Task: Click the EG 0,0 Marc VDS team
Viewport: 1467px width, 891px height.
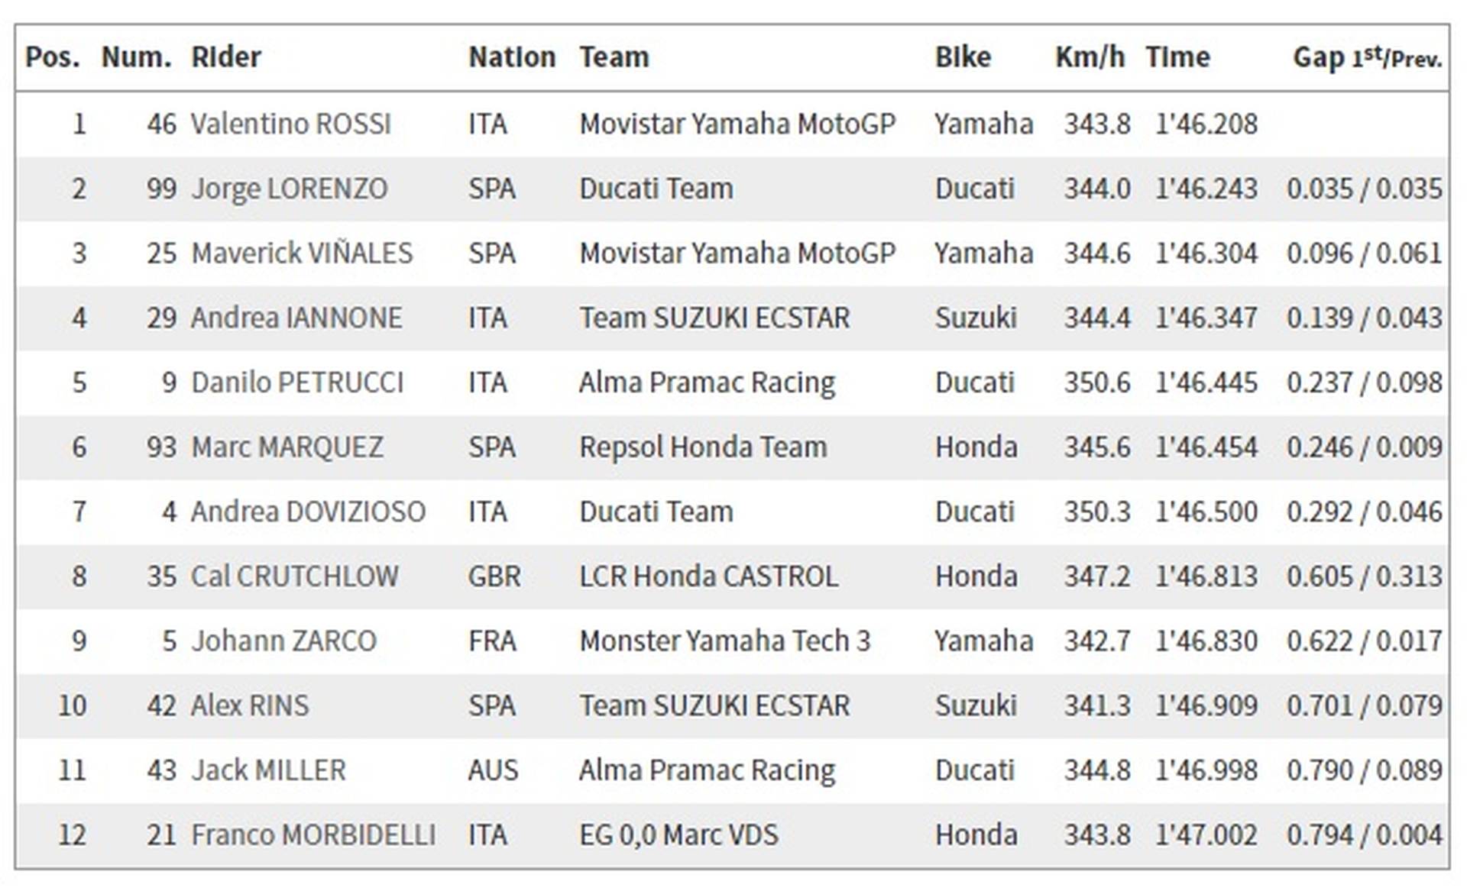Action: [x=678, y=835]
